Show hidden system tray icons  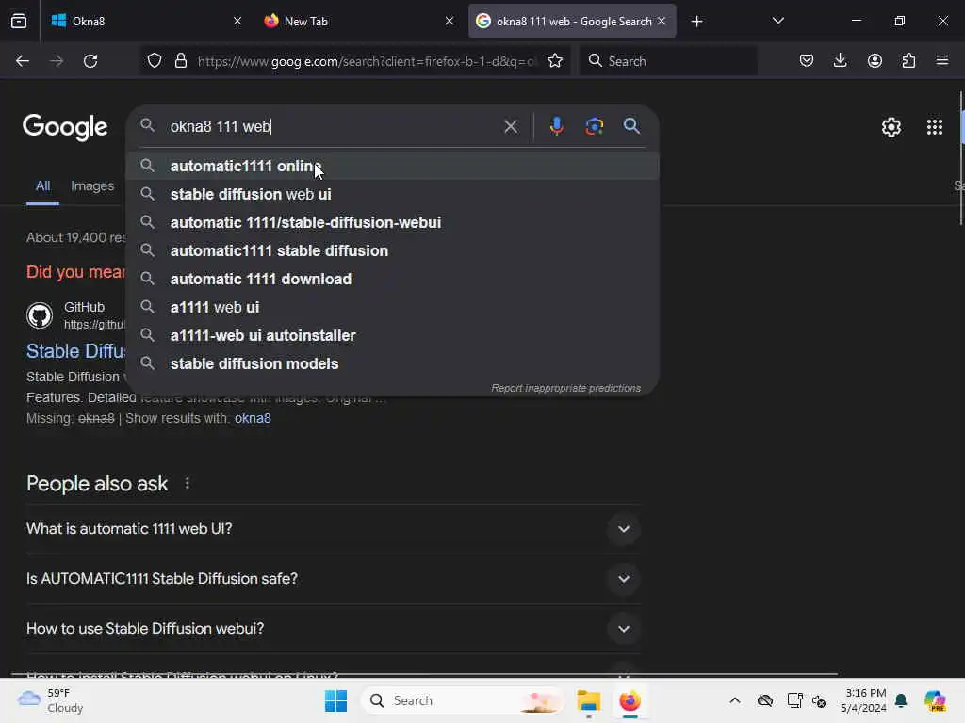[735, 700]
